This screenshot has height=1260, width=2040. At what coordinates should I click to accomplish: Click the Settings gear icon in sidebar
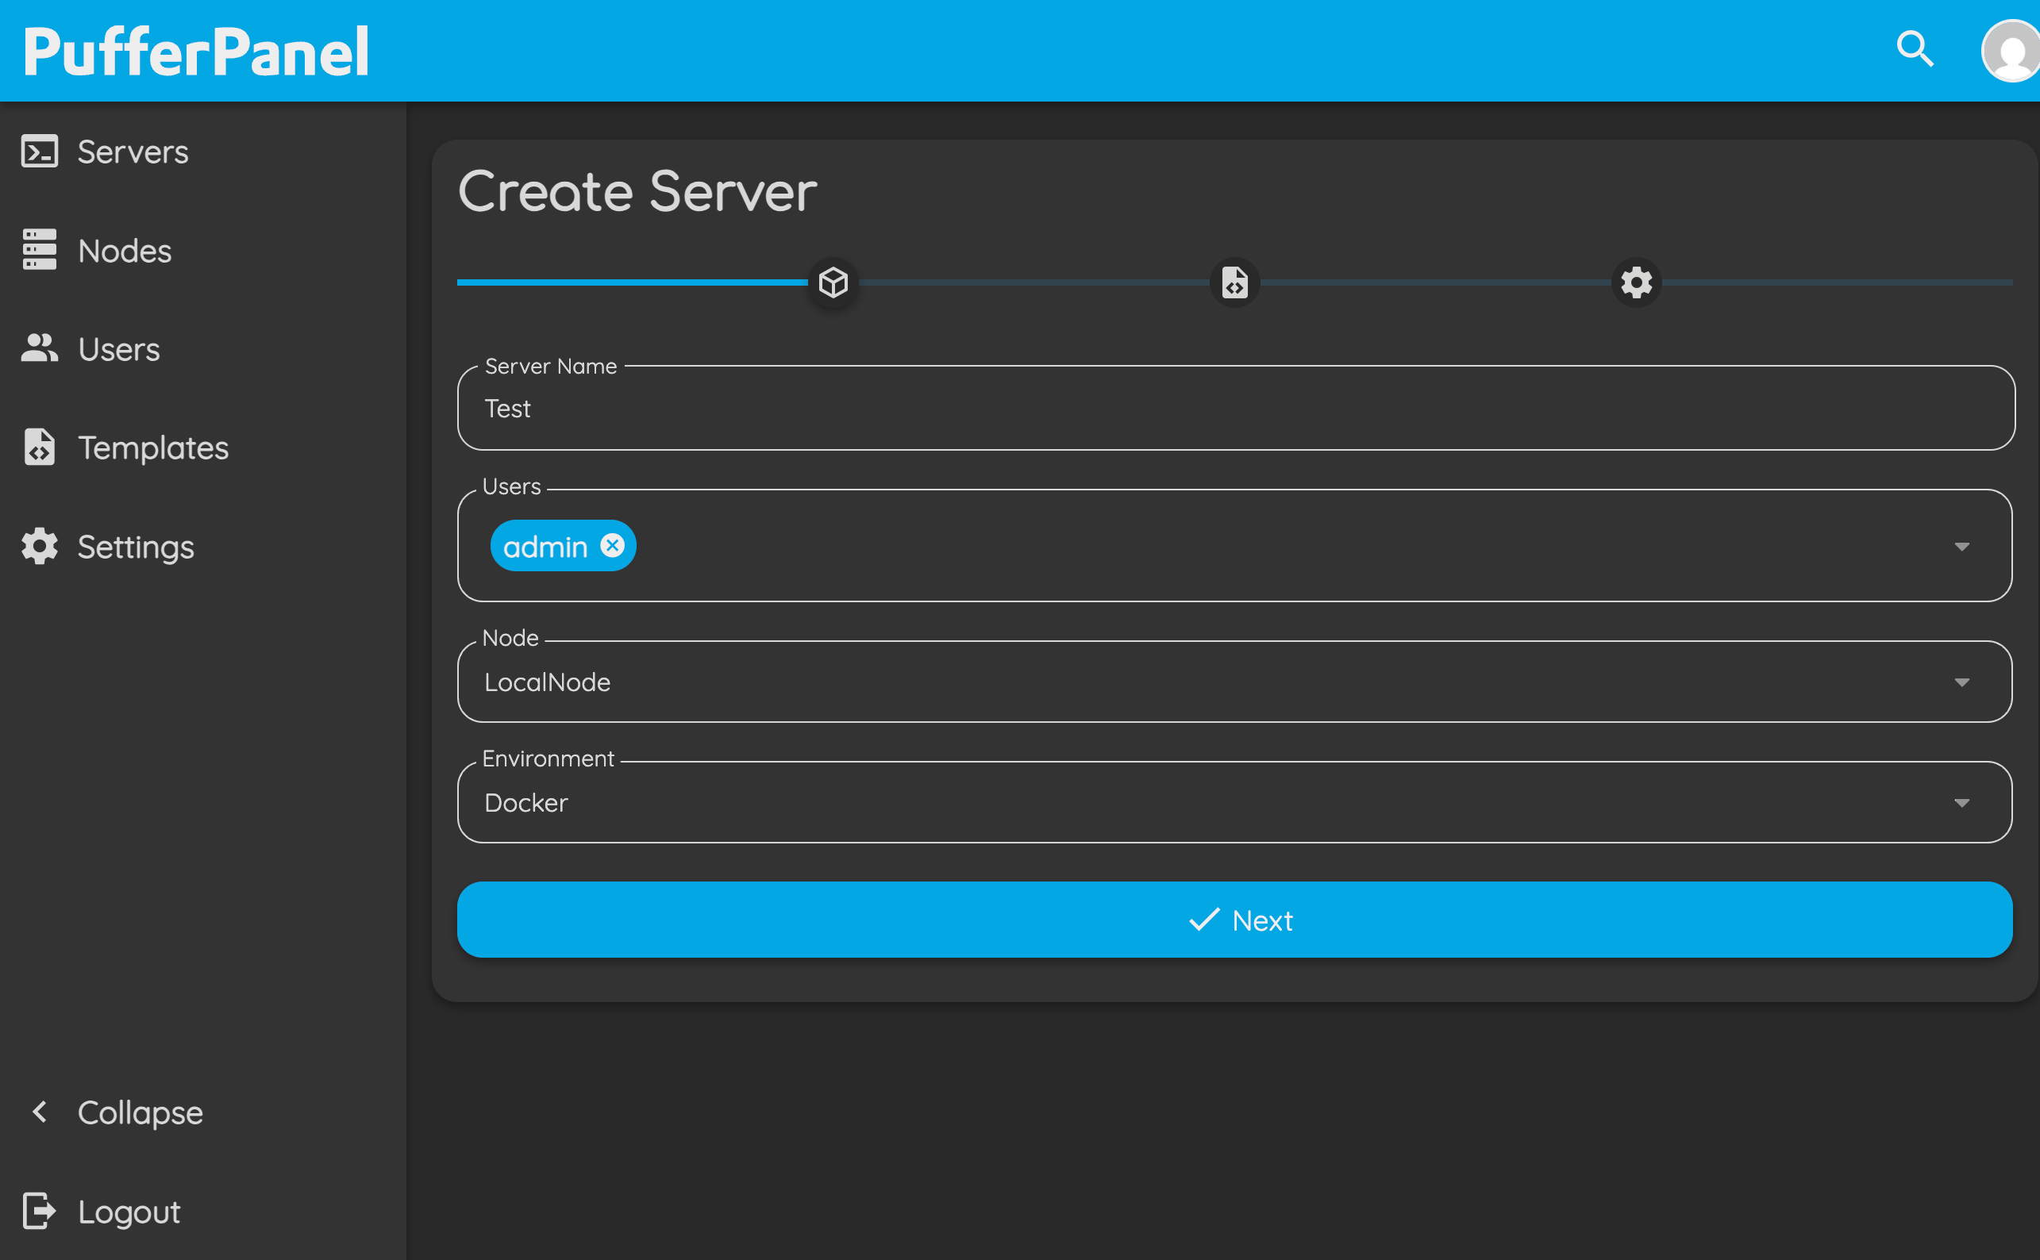(x=39, y=547)
